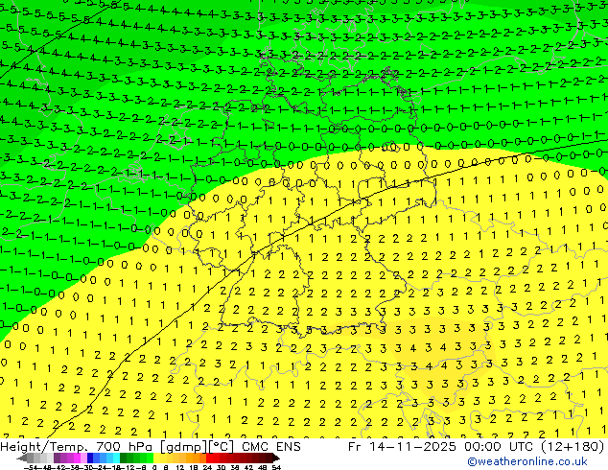This screenshot has height=470, width=608.
Task: Click the orange segment of the color scale
Action: [x=197, y=458]
